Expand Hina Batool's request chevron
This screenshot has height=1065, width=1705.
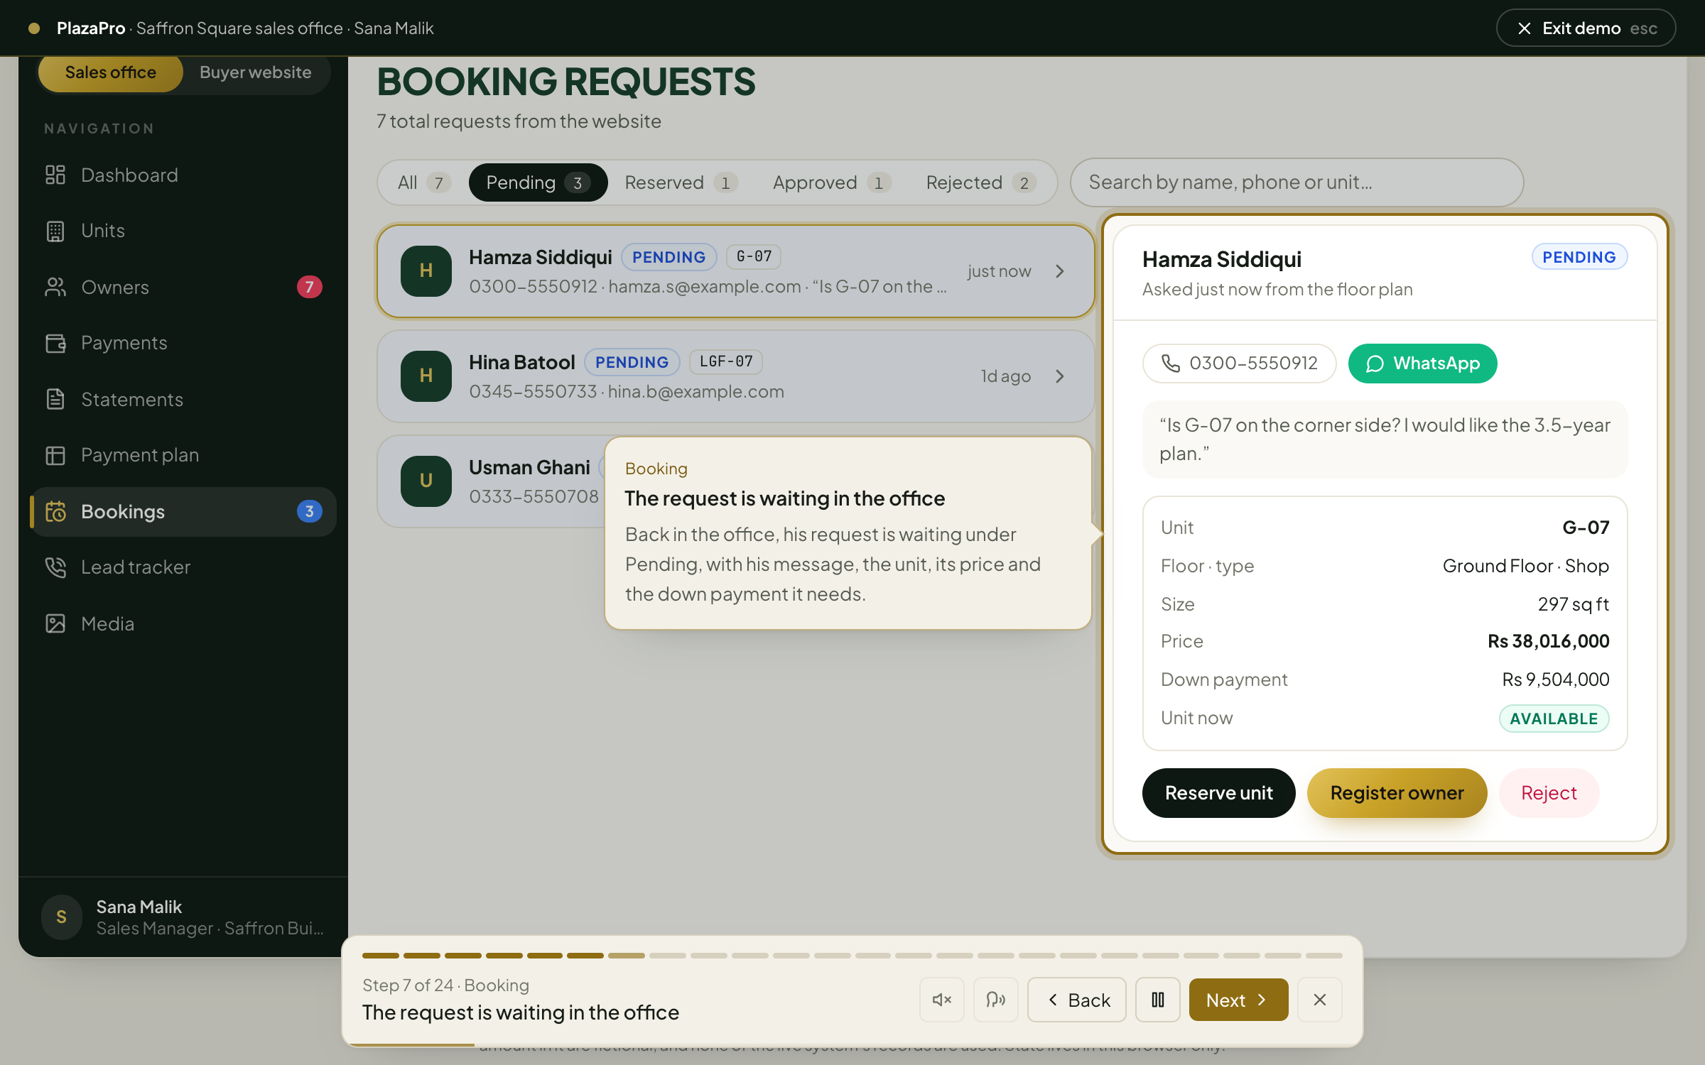pyautogui.click(x=1060, y=376)
